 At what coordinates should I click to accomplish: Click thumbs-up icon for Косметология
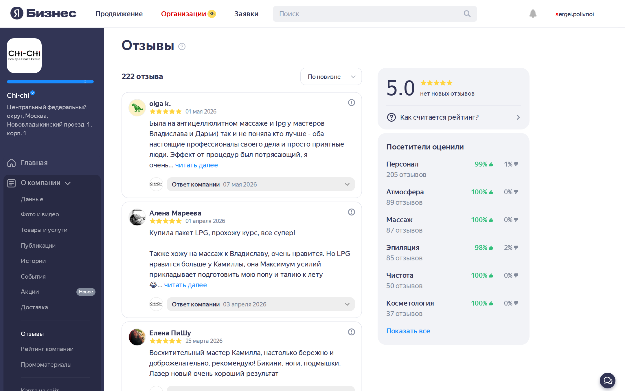(x=491, y=303)
